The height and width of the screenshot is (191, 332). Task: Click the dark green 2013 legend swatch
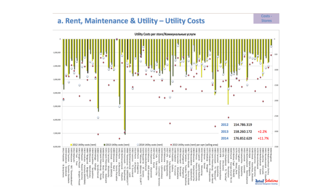(104, 145)
